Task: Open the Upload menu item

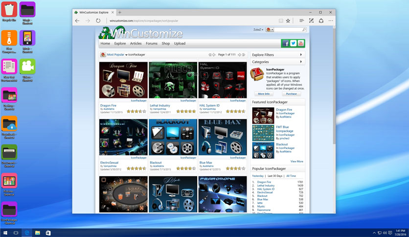Action: (x=180, y=43)
